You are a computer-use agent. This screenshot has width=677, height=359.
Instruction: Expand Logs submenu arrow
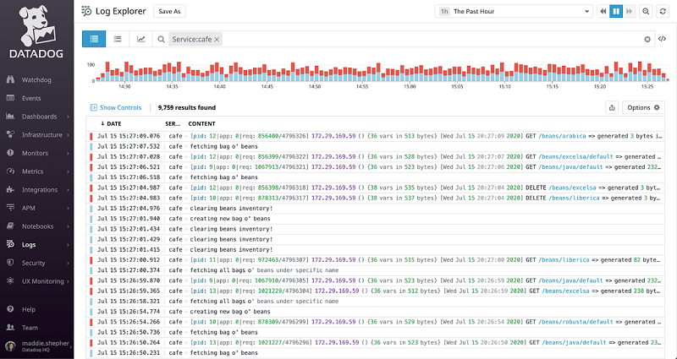pyautogui.click(x=69, y=245)
